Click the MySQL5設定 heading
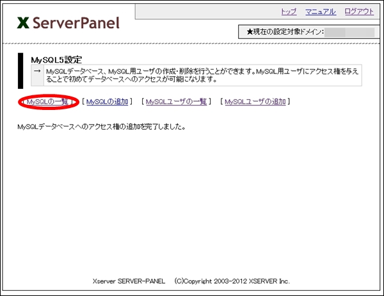384x296 pixels. tap(56, 59)
